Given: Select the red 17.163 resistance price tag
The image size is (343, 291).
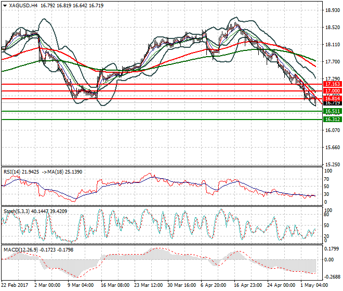Looking at the screenshot, I should point(332,84).
